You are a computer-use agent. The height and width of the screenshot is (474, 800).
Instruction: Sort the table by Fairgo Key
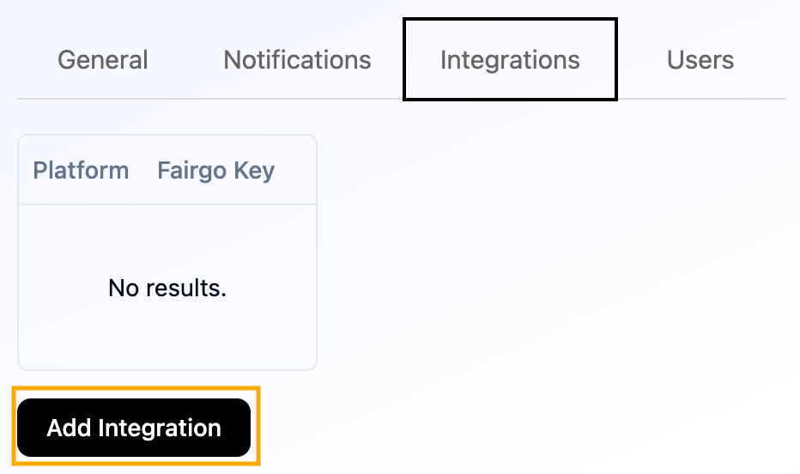[x=215, y=170]
